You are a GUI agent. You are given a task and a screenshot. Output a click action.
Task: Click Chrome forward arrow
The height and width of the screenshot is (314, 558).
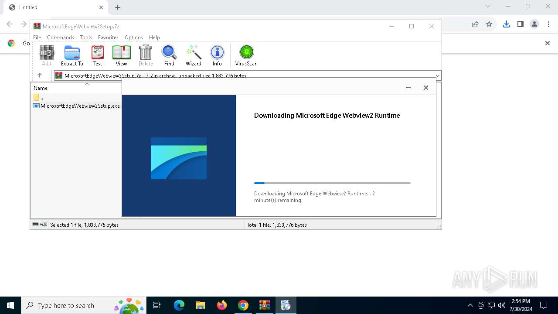pyautogui.click(x=24, y=24)
